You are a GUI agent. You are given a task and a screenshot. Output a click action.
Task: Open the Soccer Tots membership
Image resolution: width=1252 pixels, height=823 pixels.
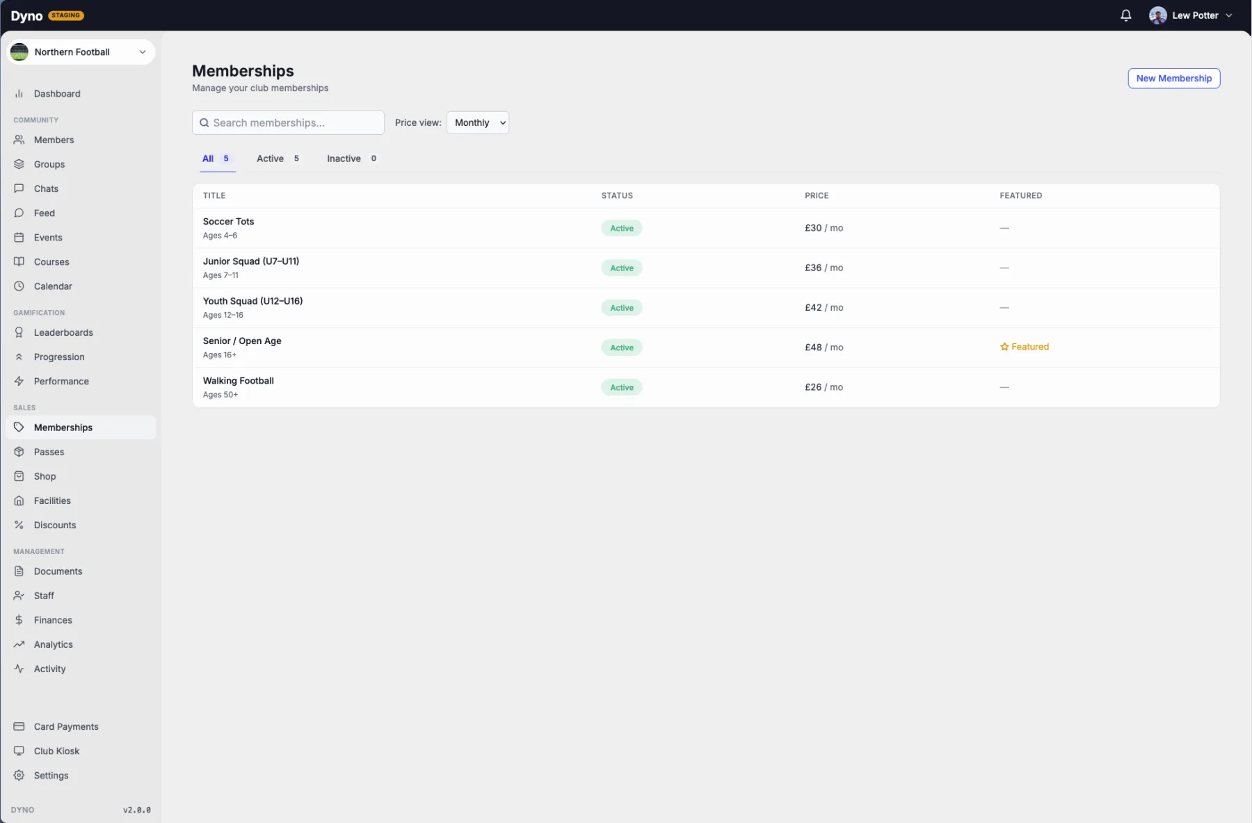click(x=228, y=222)
